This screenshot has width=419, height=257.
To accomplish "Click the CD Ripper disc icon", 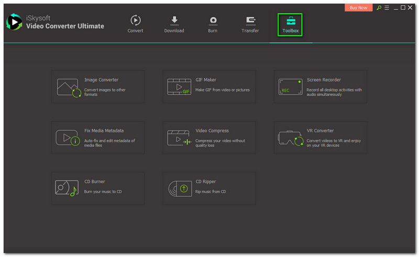I will click(179, 188).
